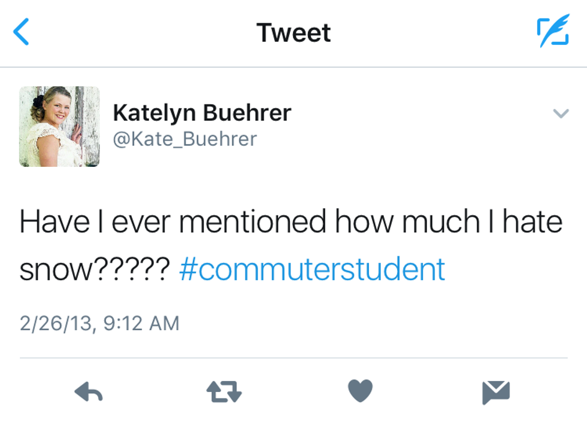
Task: Like the tweet with the heart icon
Action: coord(360,392)
